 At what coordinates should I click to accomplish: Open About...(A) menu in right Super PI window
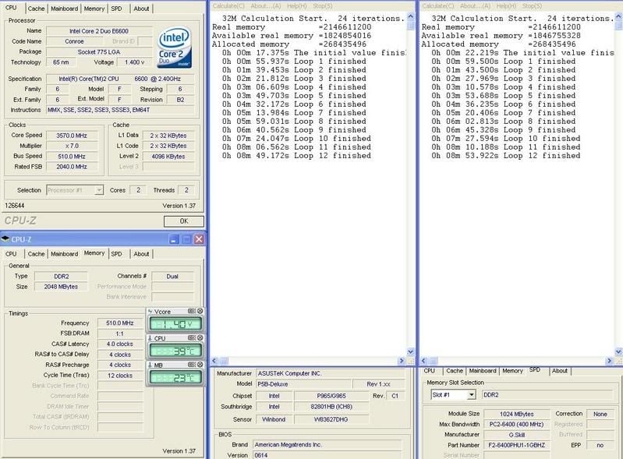[x=475, y=6]
